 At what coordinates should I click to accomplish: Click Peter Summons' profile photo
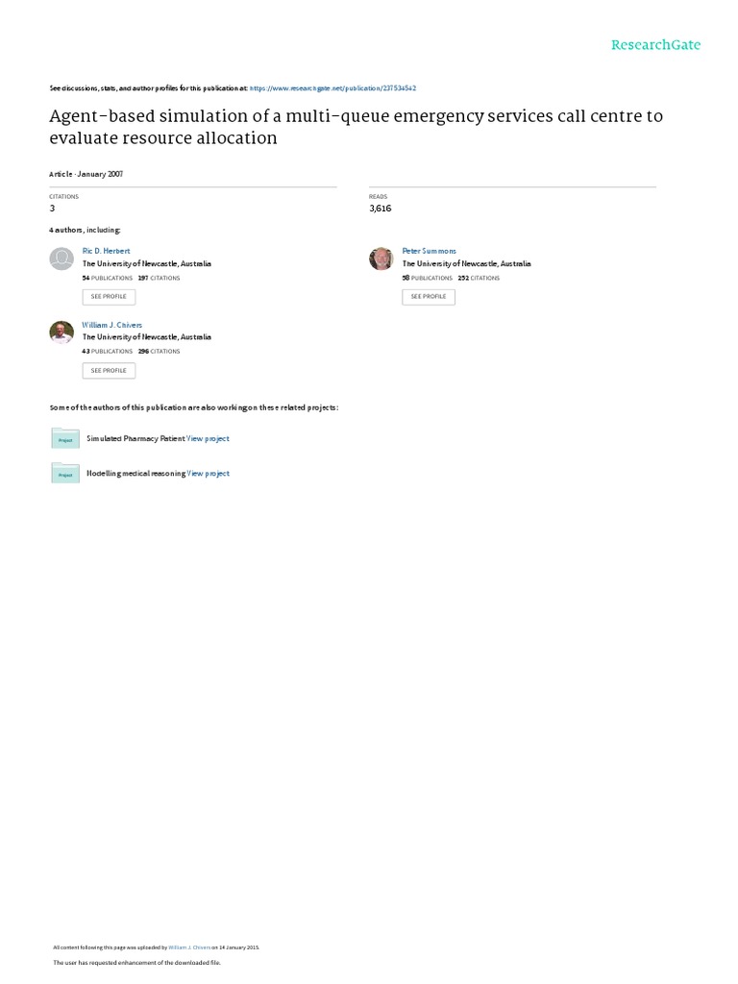coord(381,258)
